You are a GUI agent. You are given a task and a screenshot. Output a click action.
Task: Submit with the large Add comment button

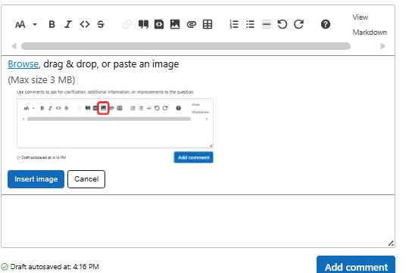(356, 265)
